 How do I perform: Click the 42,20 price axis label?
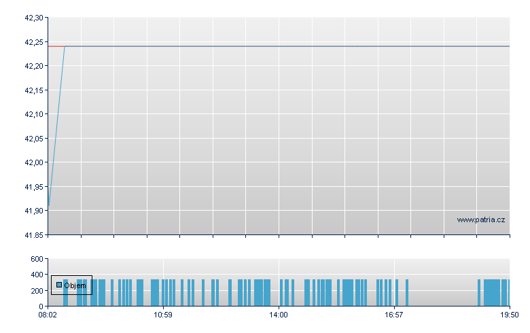click(x=34, y=66)
